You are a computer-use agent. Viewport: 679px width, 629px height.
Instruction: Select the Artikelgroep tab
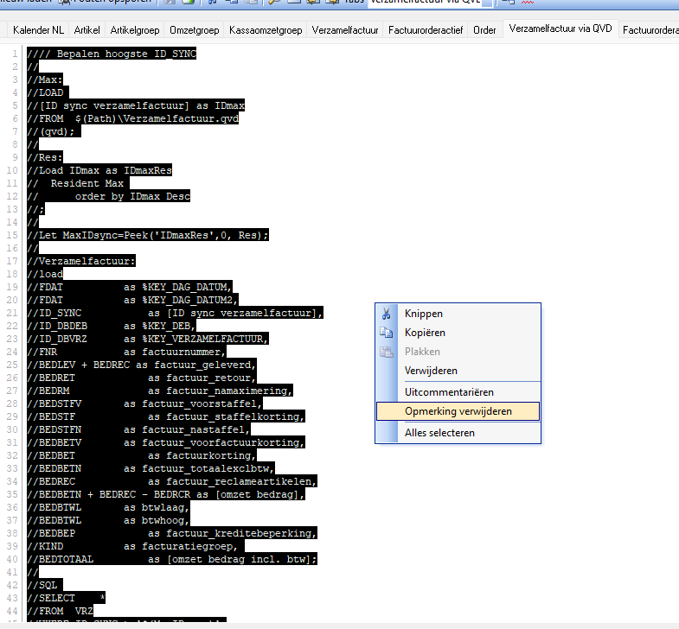point(135,30)
